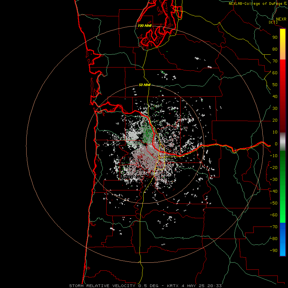
Task: Click the -60 value on velocity scale
Action: pos(274,215)
